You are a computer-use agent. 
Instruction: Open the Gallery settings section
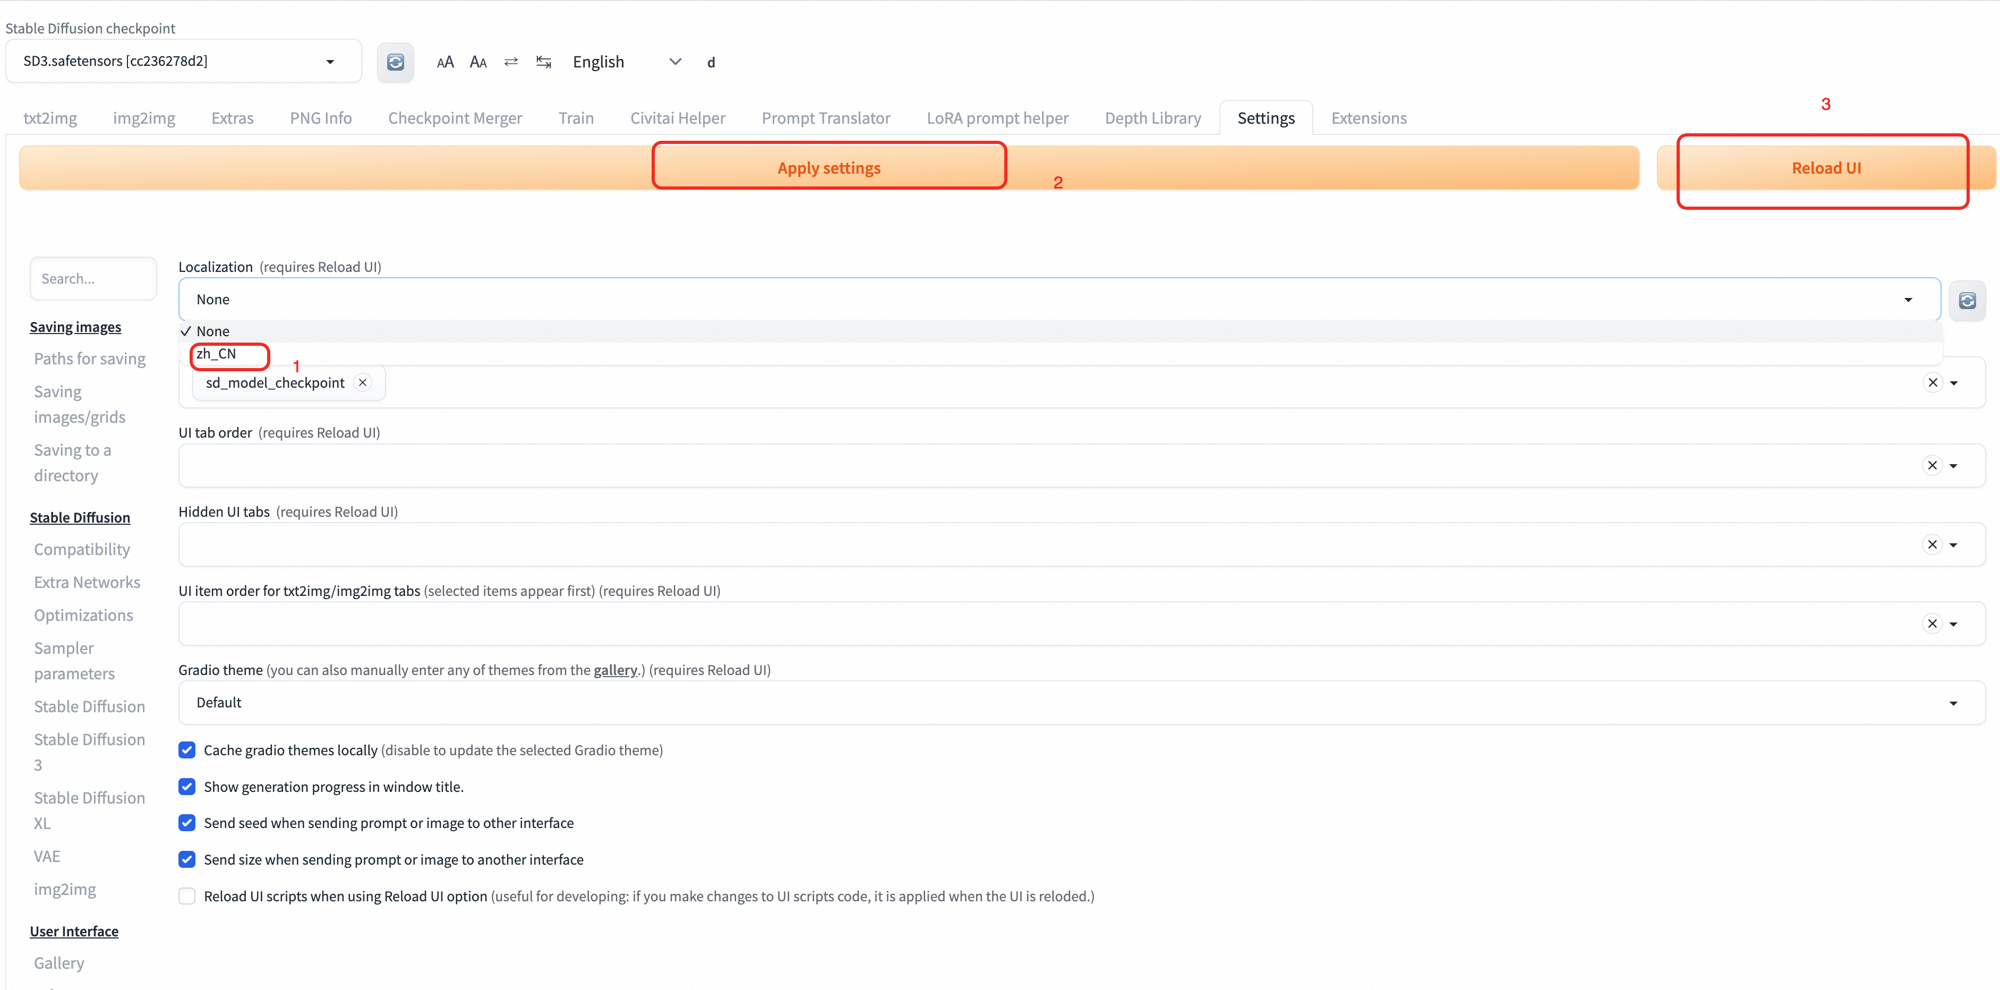pos(59,963)
